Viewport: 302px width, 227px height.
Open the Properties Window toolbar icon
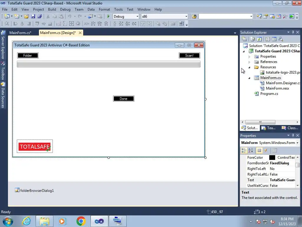(266, 17)
